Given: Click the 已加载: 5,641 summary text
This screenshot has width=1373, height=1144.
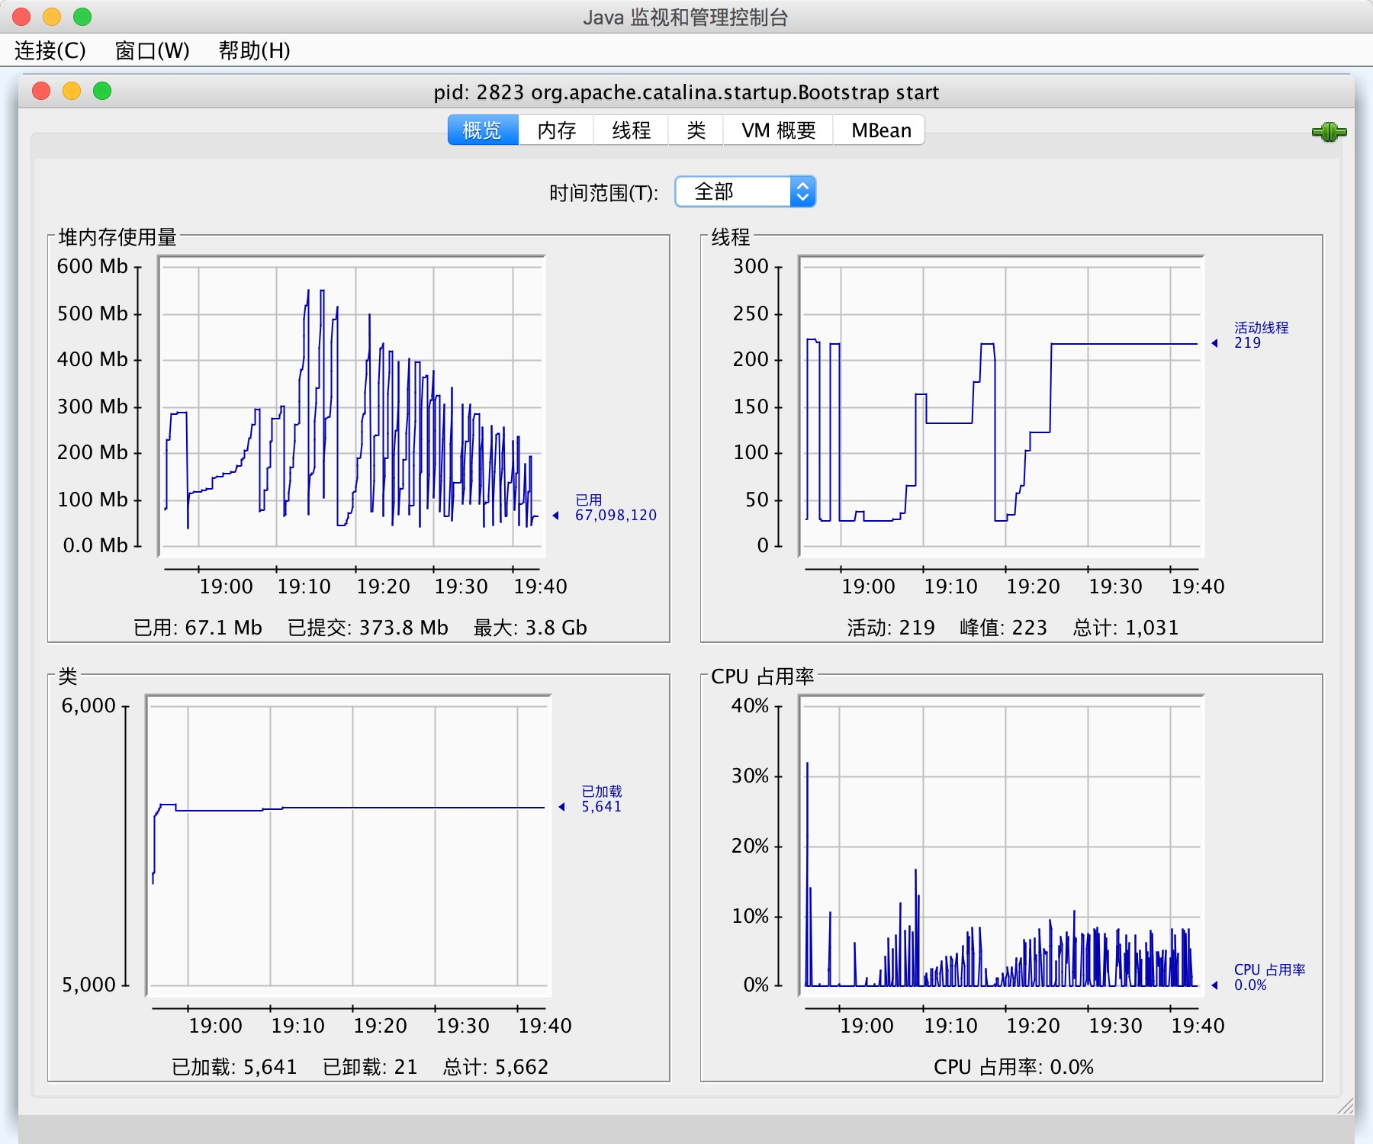Looking at the screenshot, I should pos(234,1067).
